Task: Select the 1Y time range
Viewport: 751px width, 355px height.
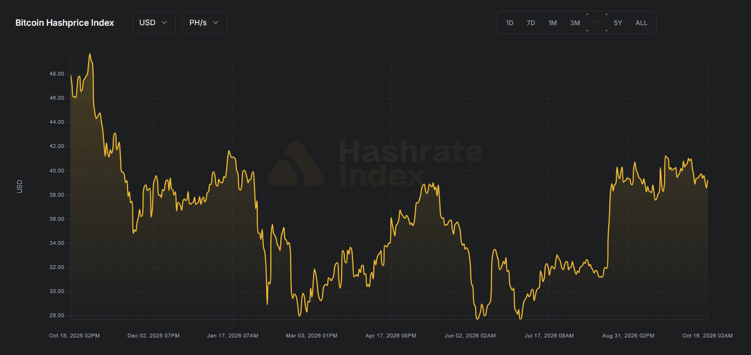Action: point(597,23)
